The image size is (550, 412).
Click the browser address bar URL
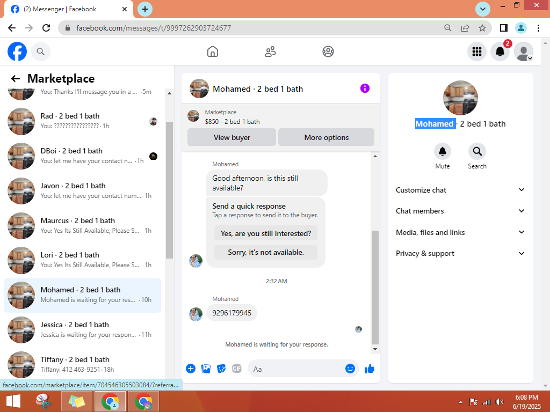point(154,28)
